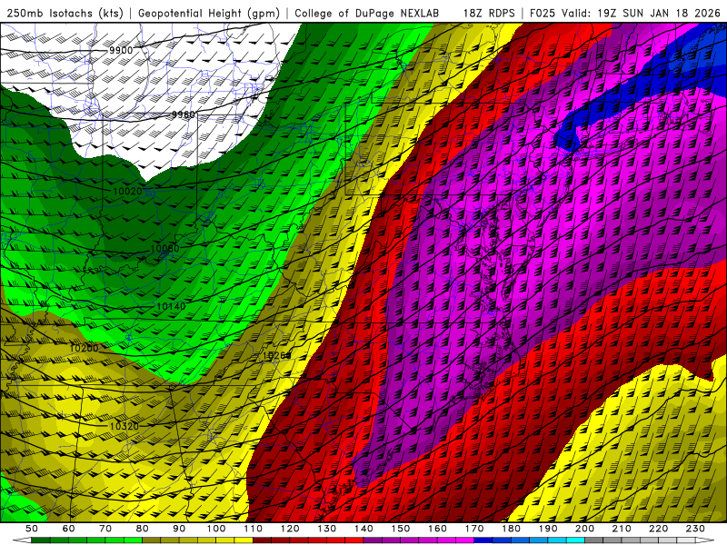The height and width of the screenshot is (545, 727).
Task: Click the 9960 height contour label
Action: click(x=184, y=114)
